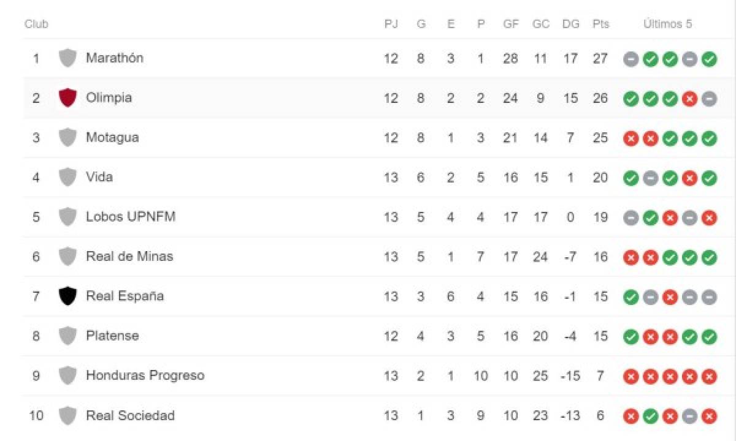Click Real España's last gray draw icon
736x441 pixels.
pyautogui.click(x=709, y=297)
